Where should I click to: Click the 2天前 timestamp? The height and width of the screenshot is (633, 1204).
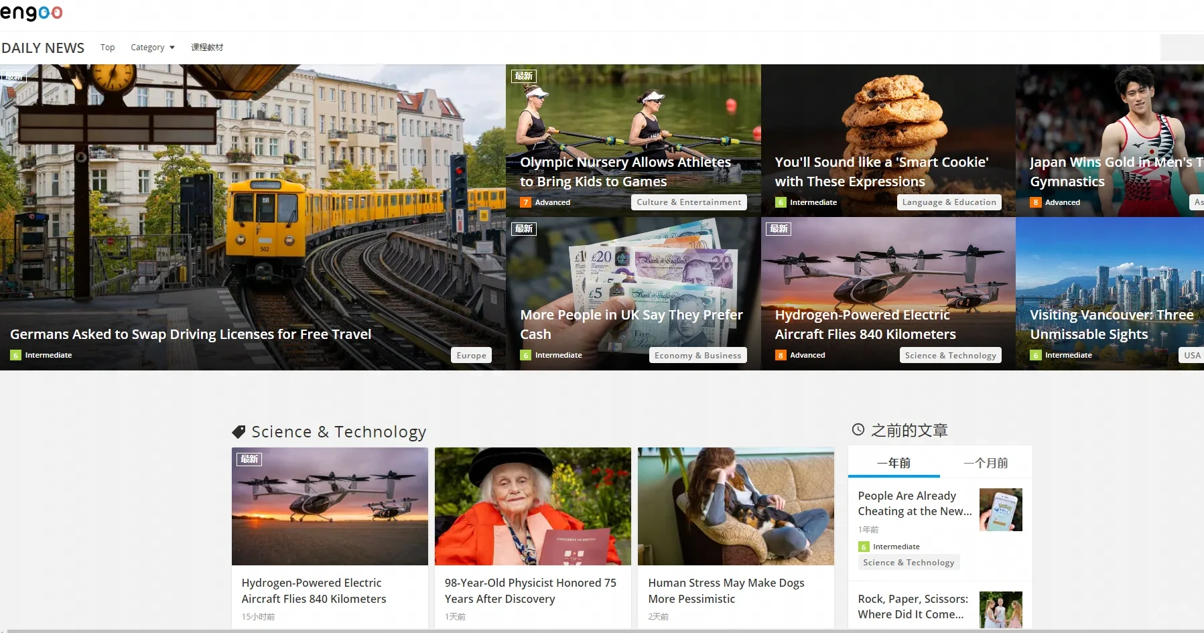(x=659, y=617)
